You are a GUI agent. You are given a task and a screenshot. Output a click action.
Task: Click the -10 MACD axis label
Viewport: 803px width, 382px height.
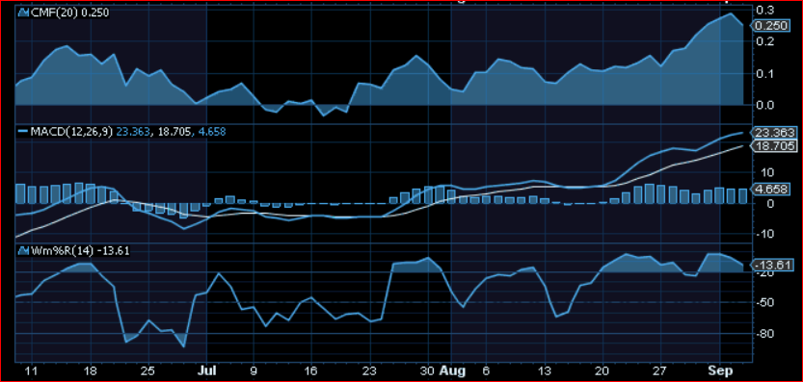click(766, 234)
